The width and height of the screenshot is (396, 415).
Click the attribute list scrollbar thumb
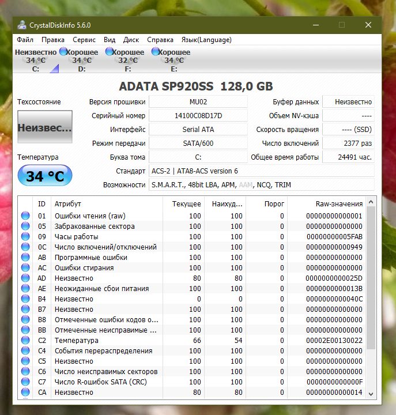coord(371,278)
